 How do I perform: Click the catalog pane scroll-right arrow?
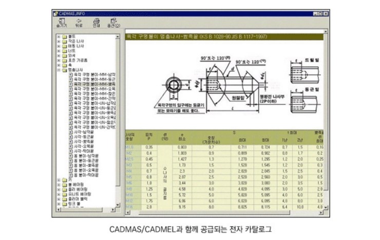click(x=321, y=213)
